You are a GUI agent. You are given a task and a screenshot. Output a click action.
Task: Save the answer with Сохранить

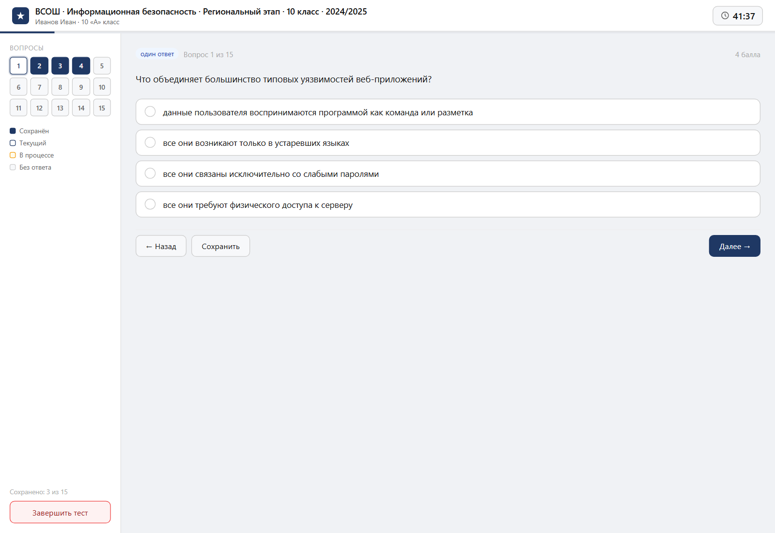pos(220,246)
